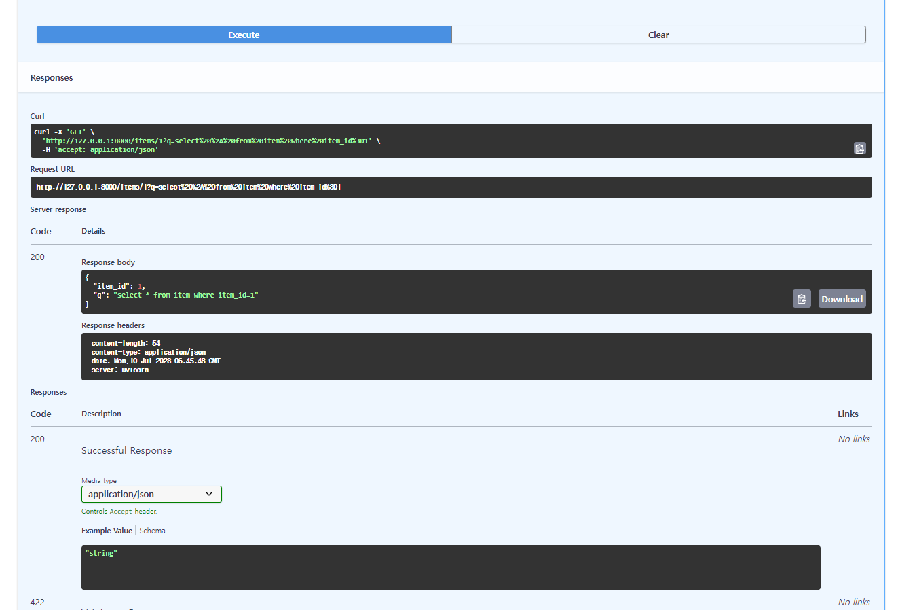Switch to the Schema tab
The height and width of the screenshot is (610, 898).
[x=153, y=531]
